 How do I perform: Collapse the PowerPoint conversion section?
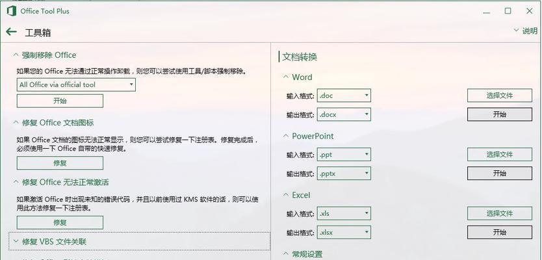(308, 136)
